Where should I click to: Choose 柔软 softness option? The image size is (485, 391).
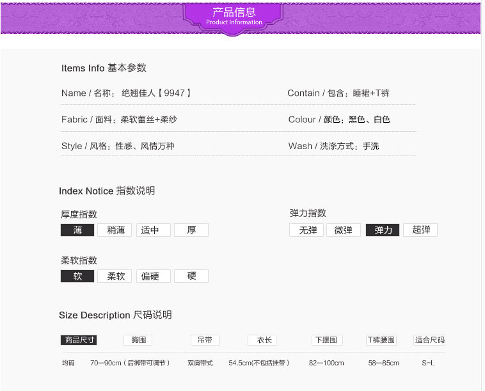tap(115, 276)
